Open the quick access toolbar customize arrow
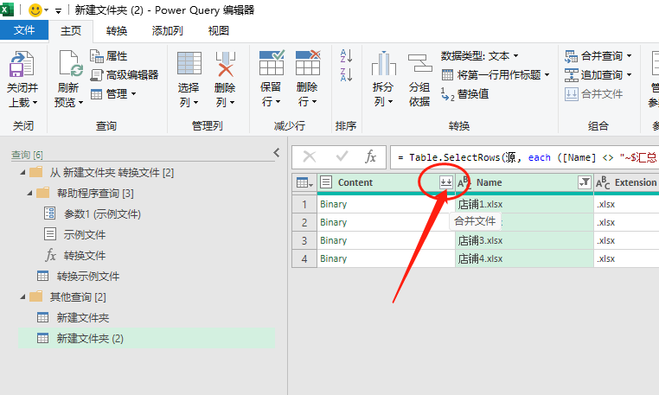This screenshot has height=395, width=659. [59, 10]
